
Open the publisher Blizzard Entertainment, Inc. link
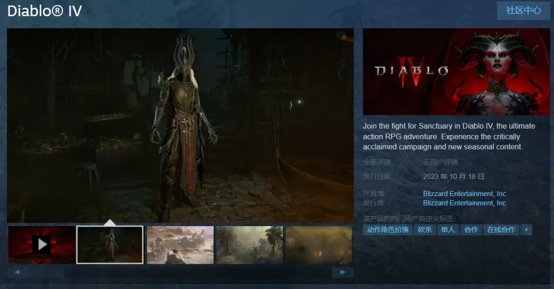point(465,203)
